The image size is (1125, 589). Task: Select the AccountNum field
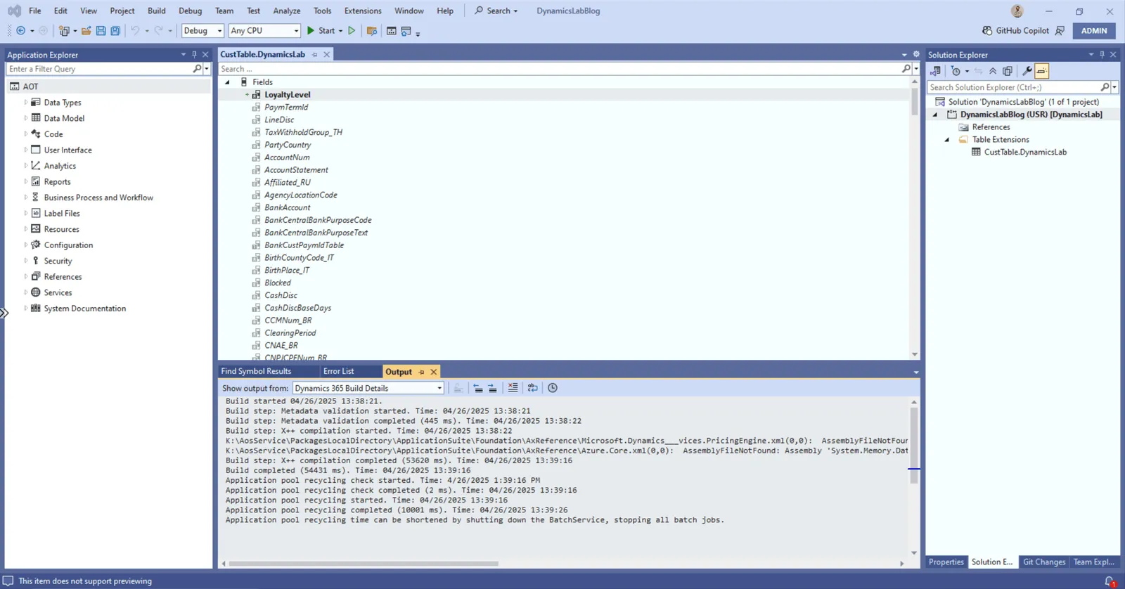tap(287, 157)
